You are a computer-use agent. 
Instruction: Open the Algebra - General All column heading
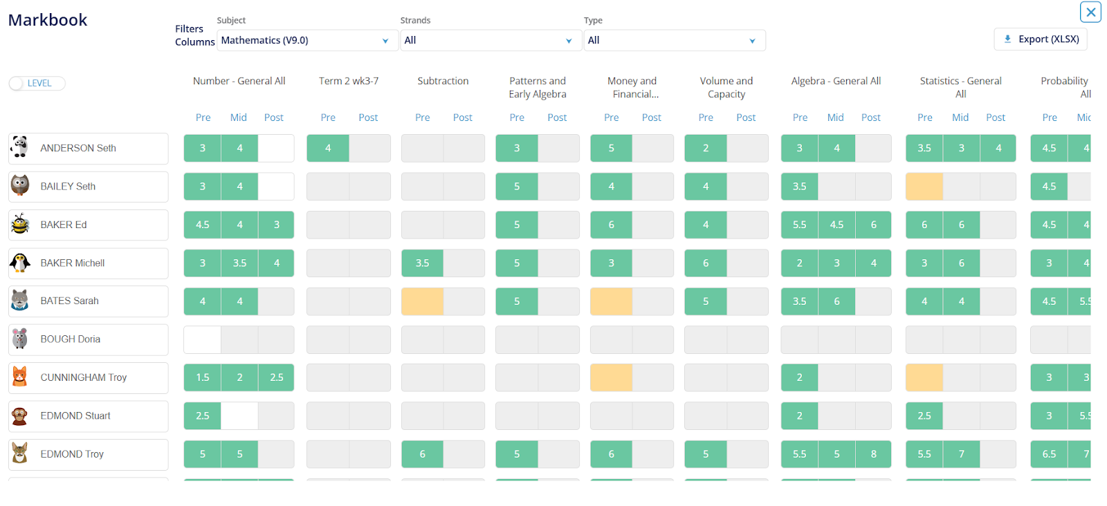coord(836,81)
